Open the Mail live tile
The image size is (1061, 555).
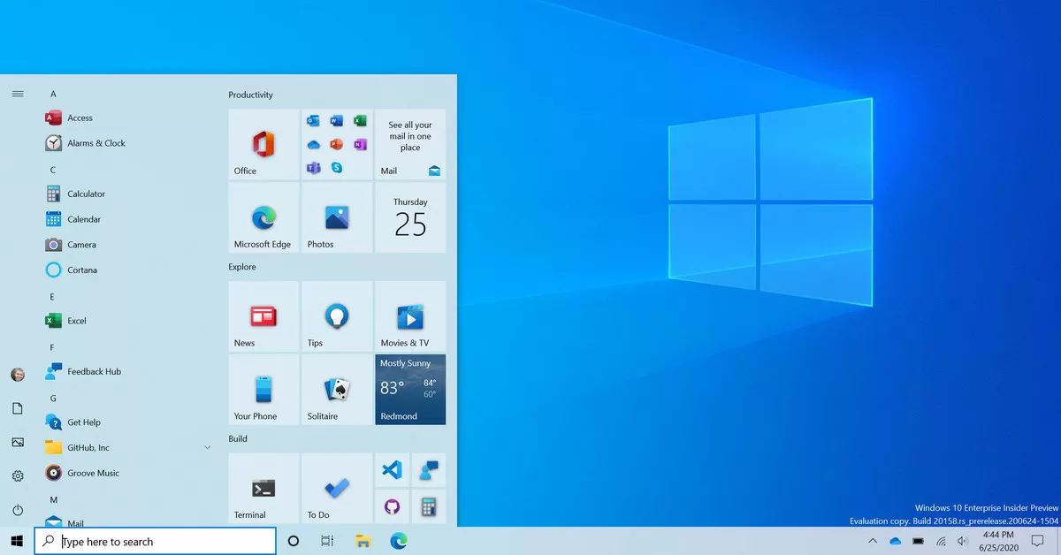click(410, 145)
